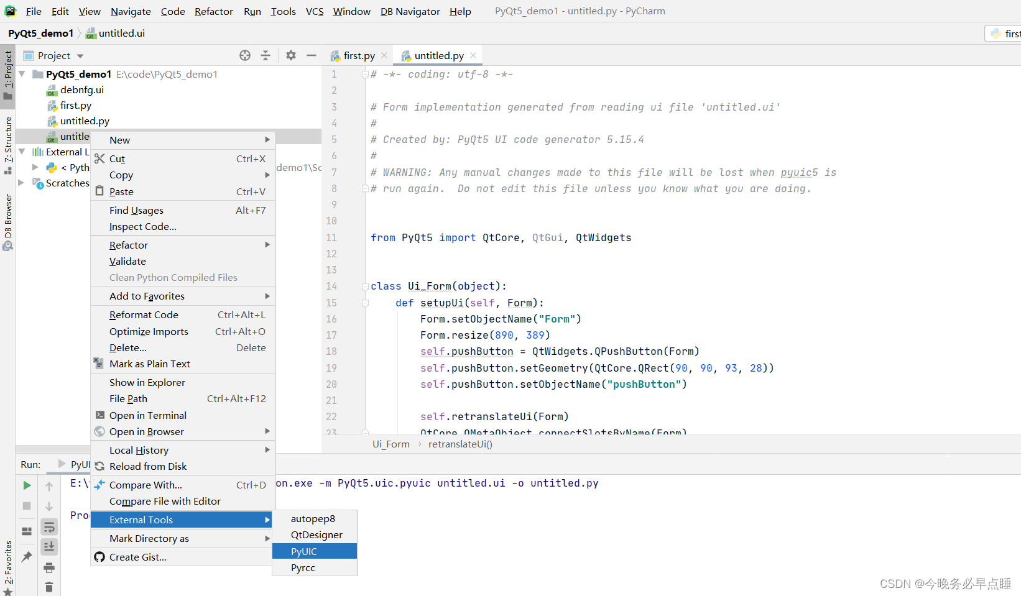Click the down-arrow in Run panel

tap(49, 507)
